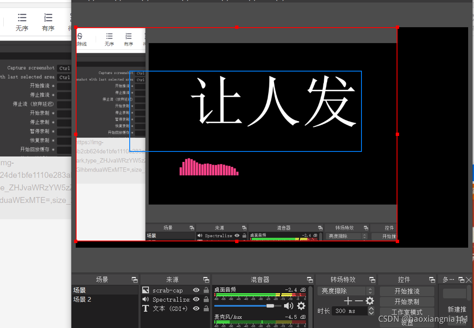Enable 工作室模式 studio mode
The height and width of the screenshot is (328, 474).
[407, 312]
